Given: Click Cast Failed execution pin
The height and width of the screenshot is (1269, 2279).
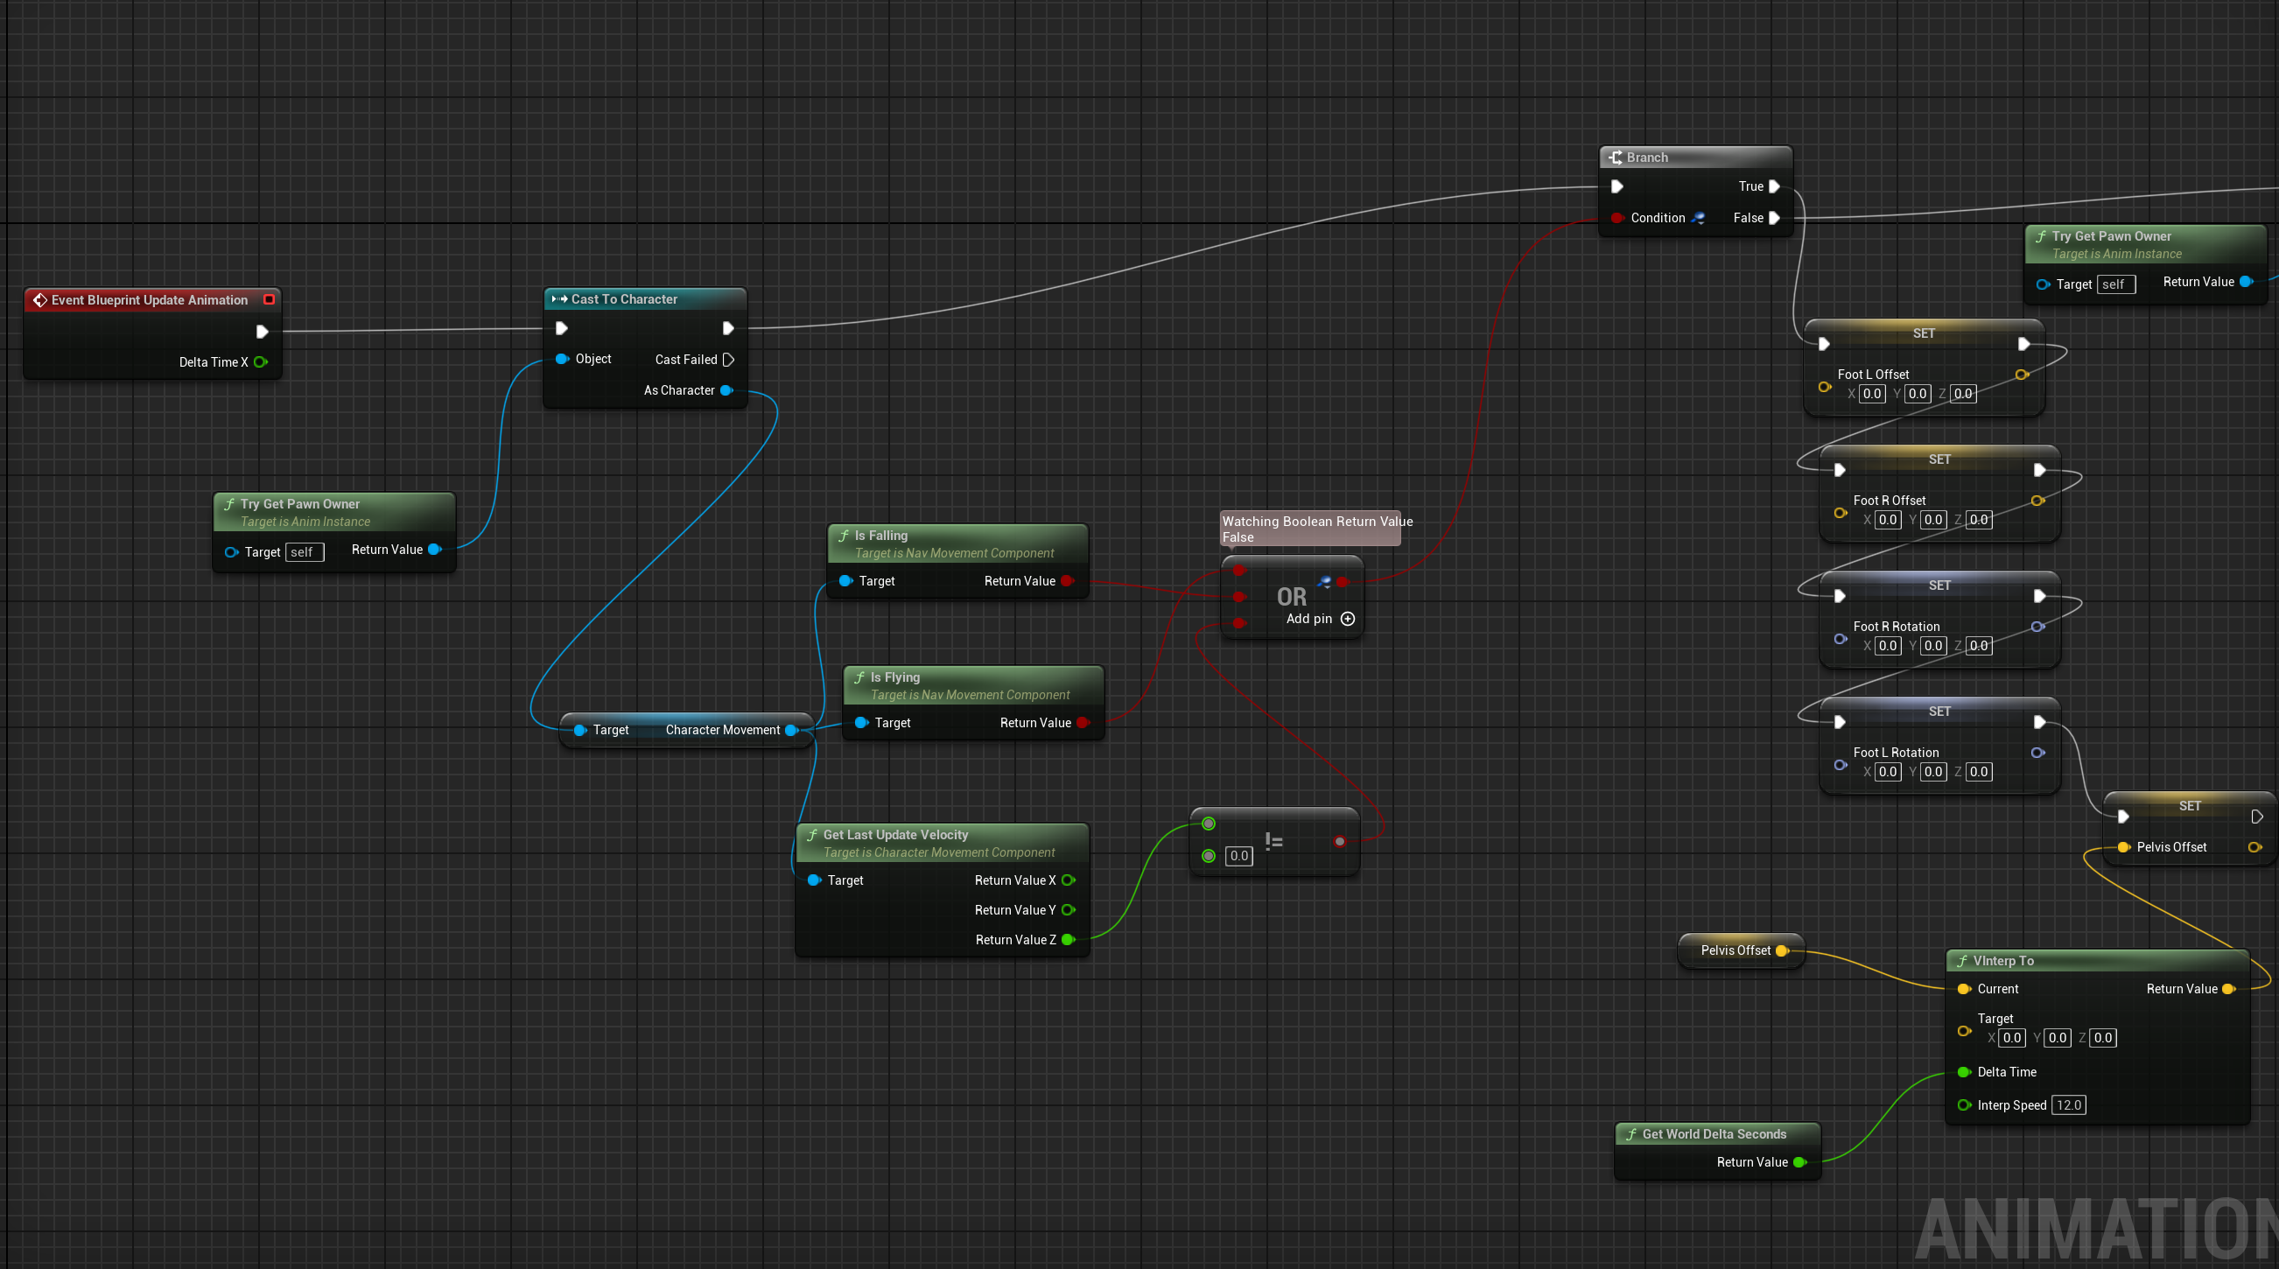Looking at the screenshot, I should 728,360.
